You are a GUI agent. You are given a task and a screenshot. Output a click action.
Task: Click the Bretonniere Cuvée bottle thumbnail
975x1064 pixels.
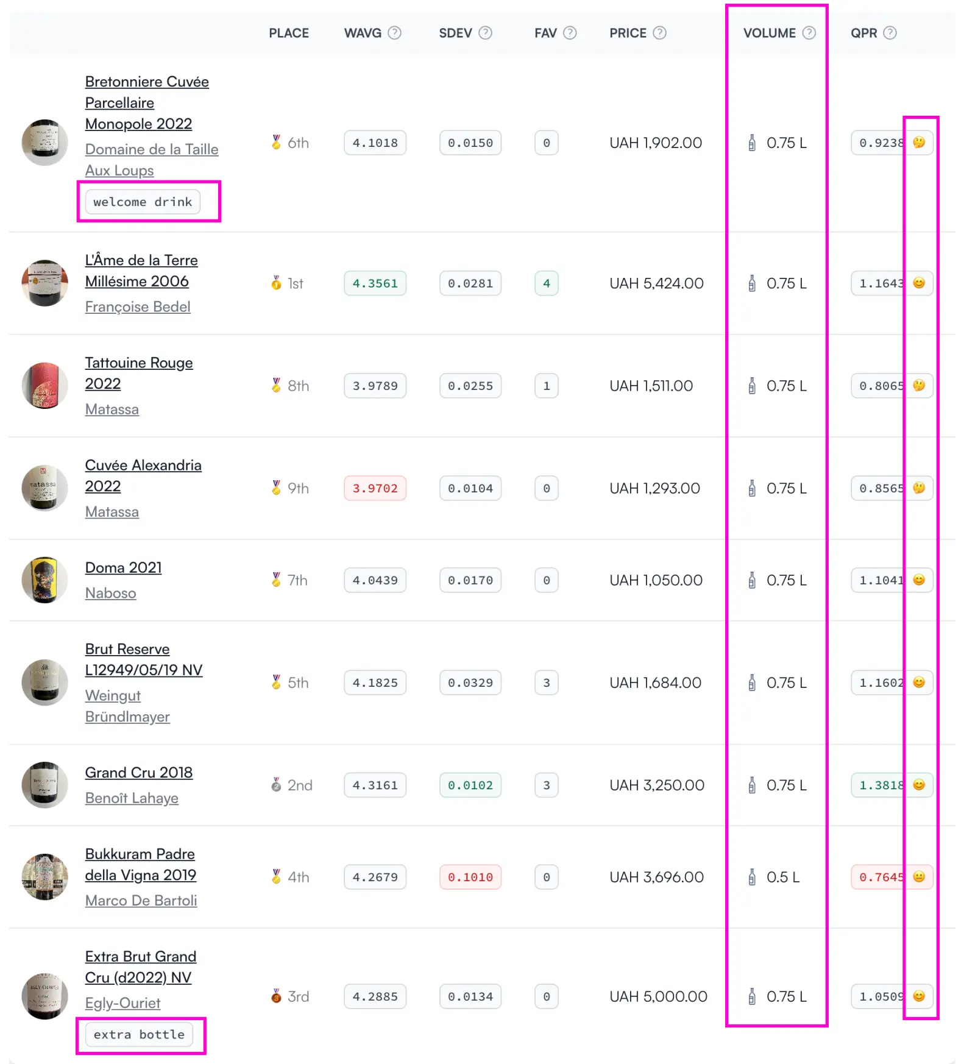(x=44, y=143)
